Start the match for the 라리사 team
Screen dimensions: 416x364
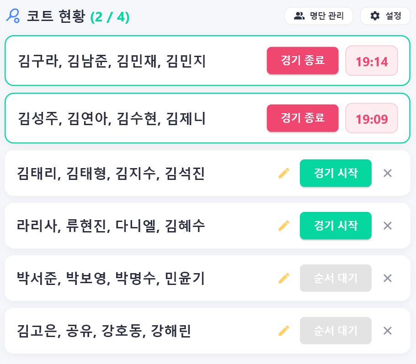[336, 226]
